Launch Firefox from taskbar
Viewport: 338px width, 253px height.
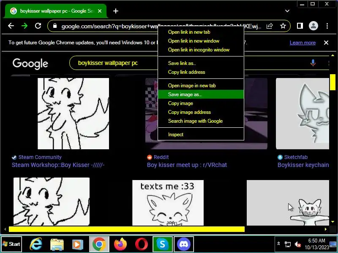click(120, 244)
